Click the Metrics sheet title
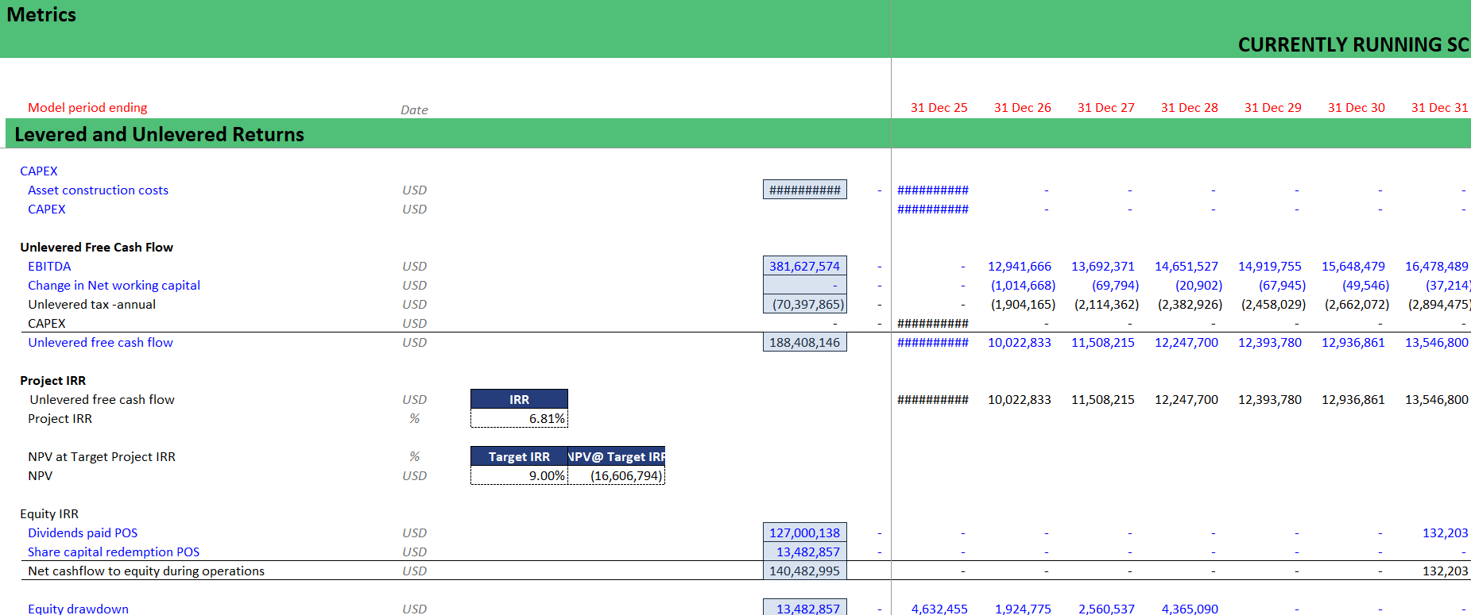This screenshot has width=1471, height=615. tap(41, 15)
